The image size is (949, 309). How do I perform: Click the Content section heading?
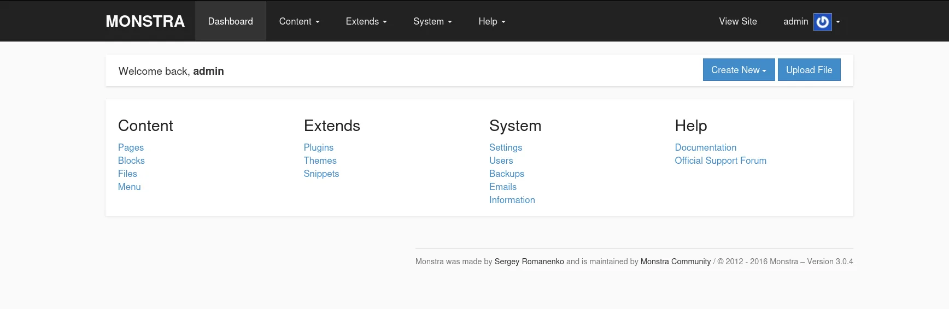pos(145,126)
